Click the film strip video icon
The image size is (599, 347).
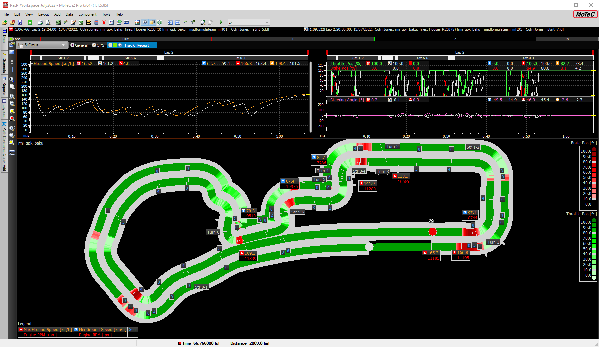89,22
